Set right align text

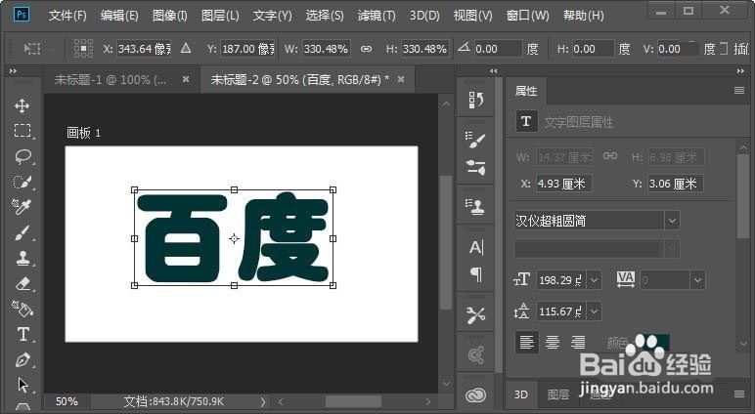tap(578, 343)
